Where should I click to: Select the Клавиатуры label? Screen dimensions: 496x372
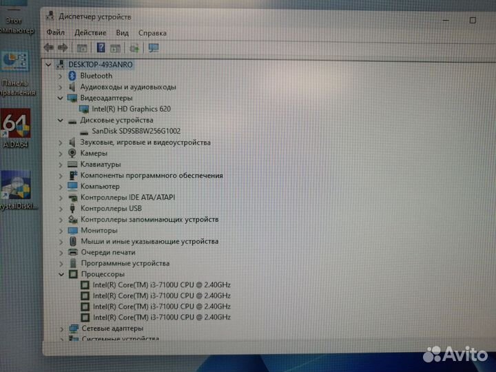(x=101, y=164)
